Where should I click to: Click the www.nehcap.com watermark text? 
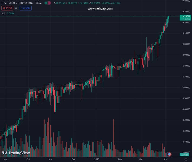pos(100,9)
